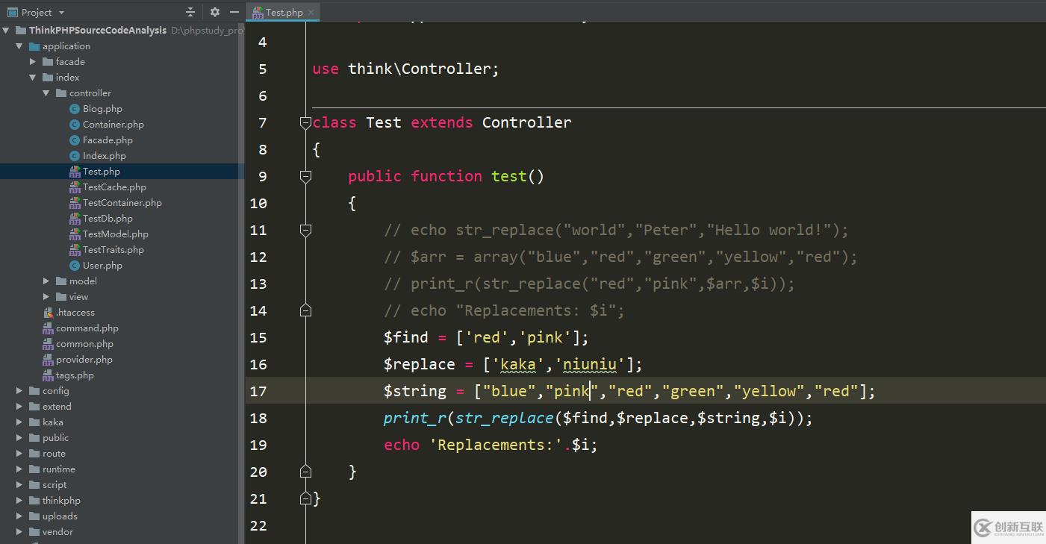Toggle fold end marker at line 21
Image resolution: width=1046 pixels, height=544 pixels.
click(305, 498)
